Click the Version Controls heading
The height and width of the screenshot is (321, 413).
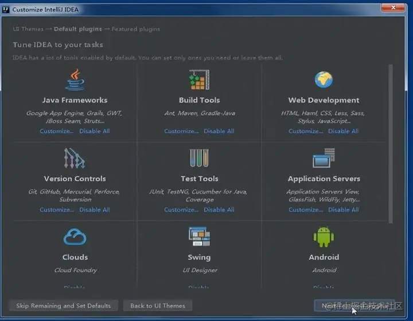[75, 179]
